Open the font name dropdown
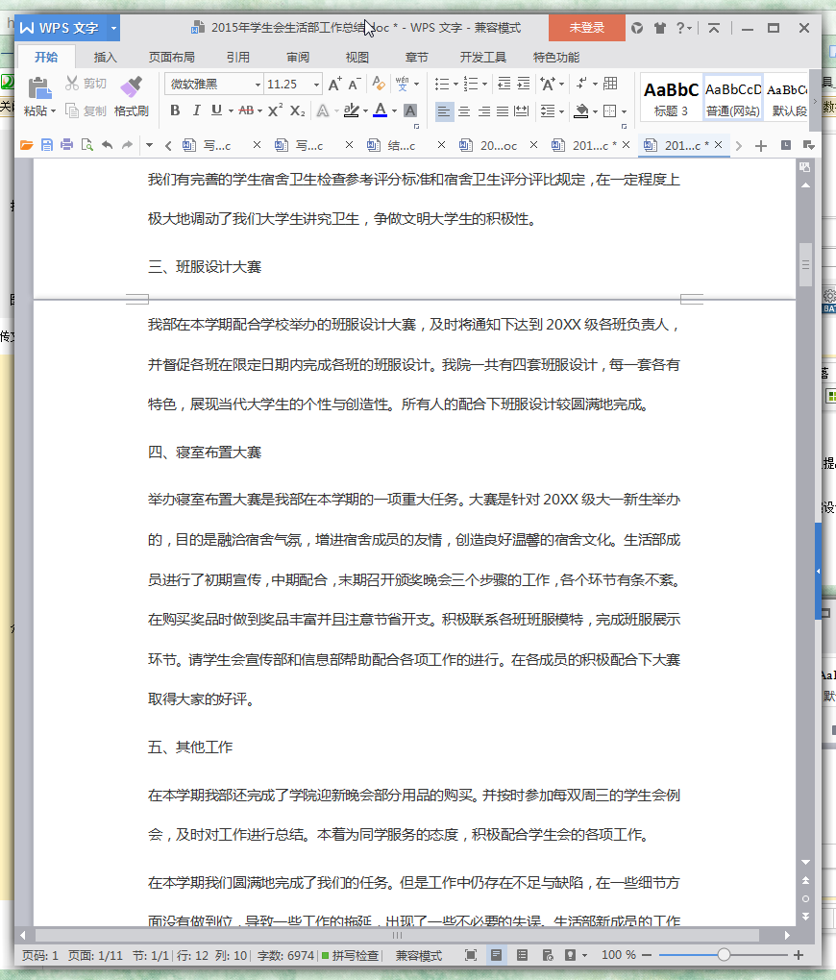836x980 pixels. click(258, 85)
